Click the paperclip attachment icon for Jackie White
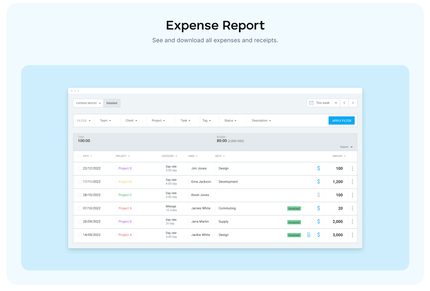The image size is (430, 291). [x=309, y=235]
